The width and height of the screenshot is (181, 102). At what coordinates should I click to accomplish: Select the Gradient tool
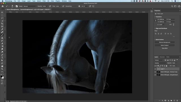(x=2, y=46)
